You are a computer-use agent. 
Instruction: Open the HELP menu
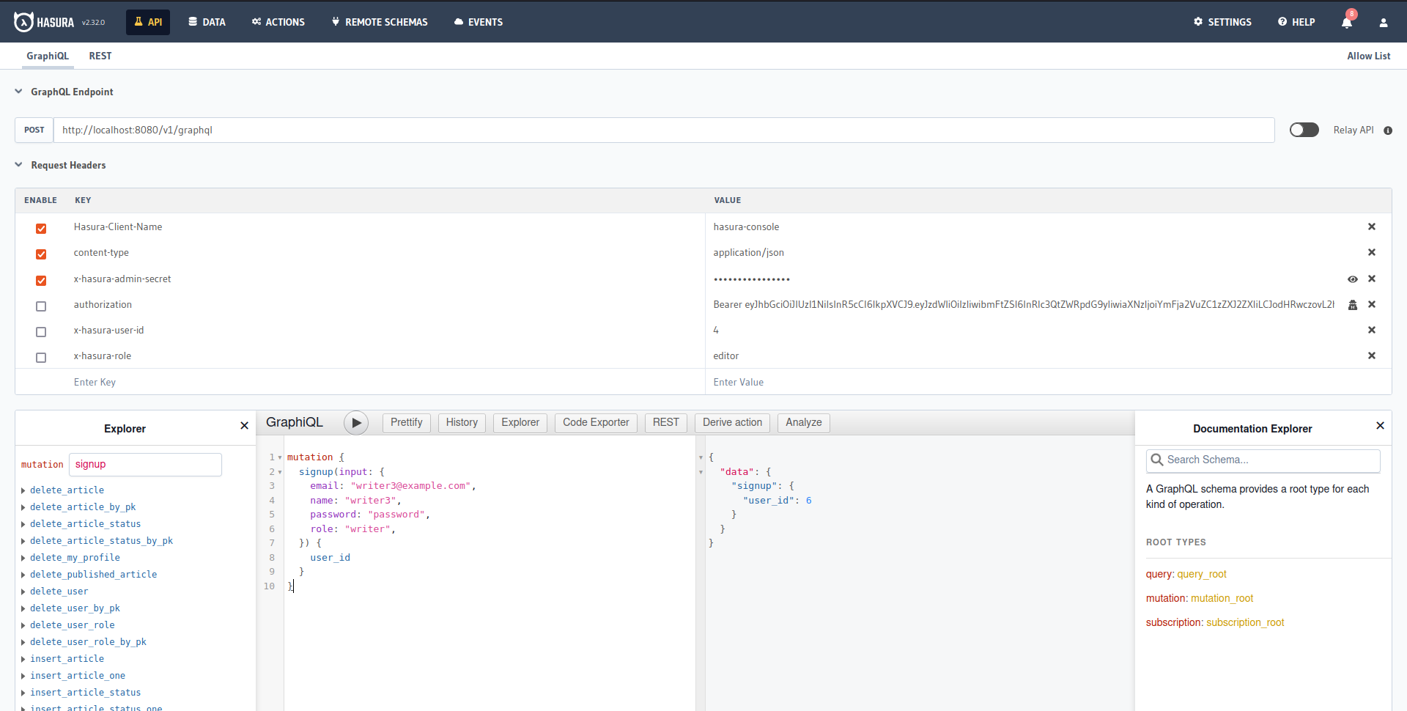coord(1296,22)
